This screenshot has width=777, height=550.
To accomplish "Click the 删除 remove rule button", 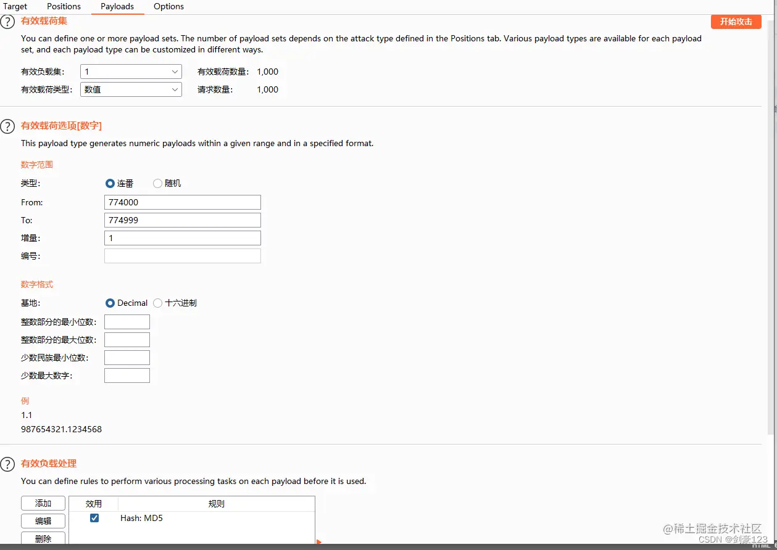I will click(x=43, y=538).
